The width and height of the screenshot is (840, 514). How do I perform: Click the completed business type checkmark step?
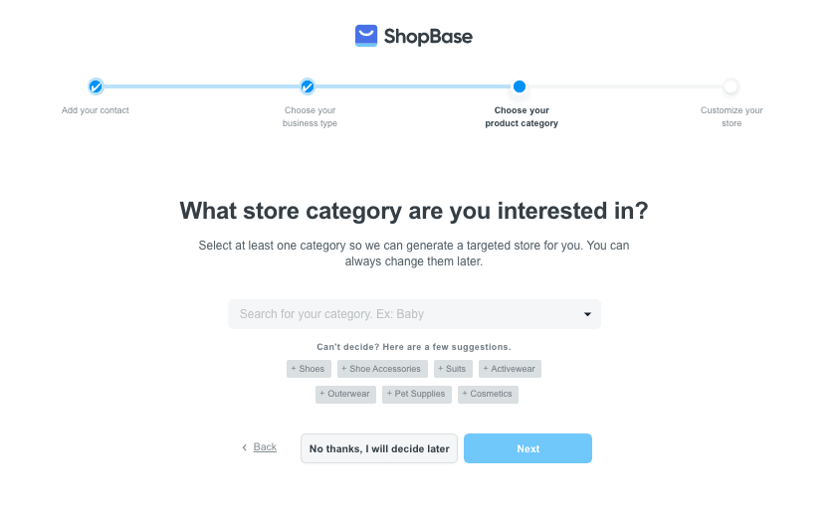point(308,86)
